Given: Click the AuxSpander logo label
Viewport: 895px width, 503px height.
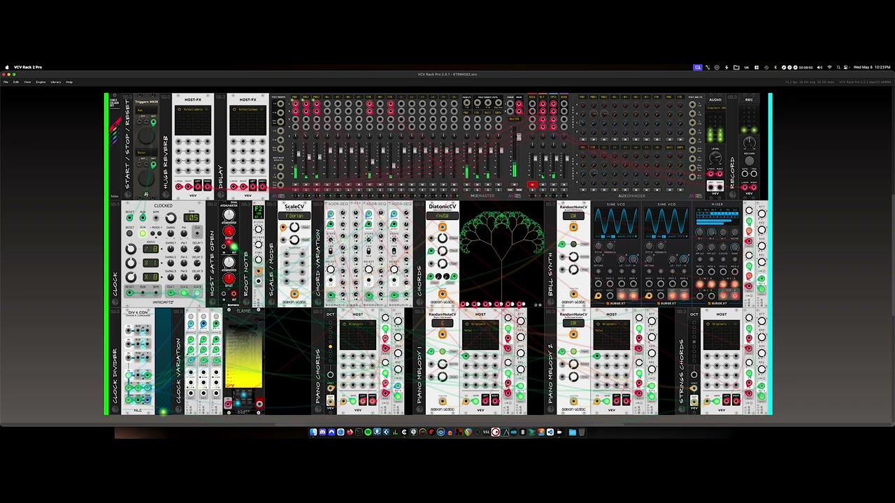Looking at the screenshot, I should [x=631, y=196].
